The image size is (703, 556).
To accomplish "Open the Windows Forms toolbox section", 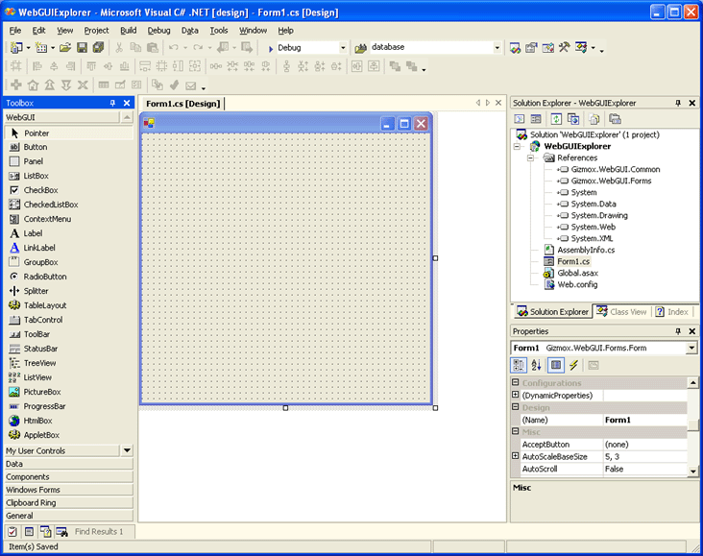I will (68, 490).
